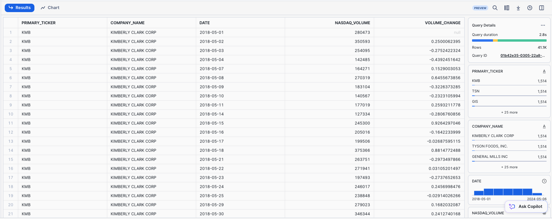This screenshot has height=219, width=552.
Task: Select VOLUME_CHANGE cell -0.2806760856
Action: [x=419, y=114]
